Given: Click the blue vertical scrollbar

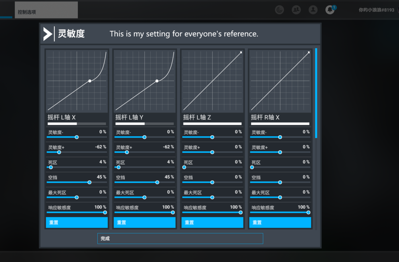Looking at the screenshot, I should 316,93.
